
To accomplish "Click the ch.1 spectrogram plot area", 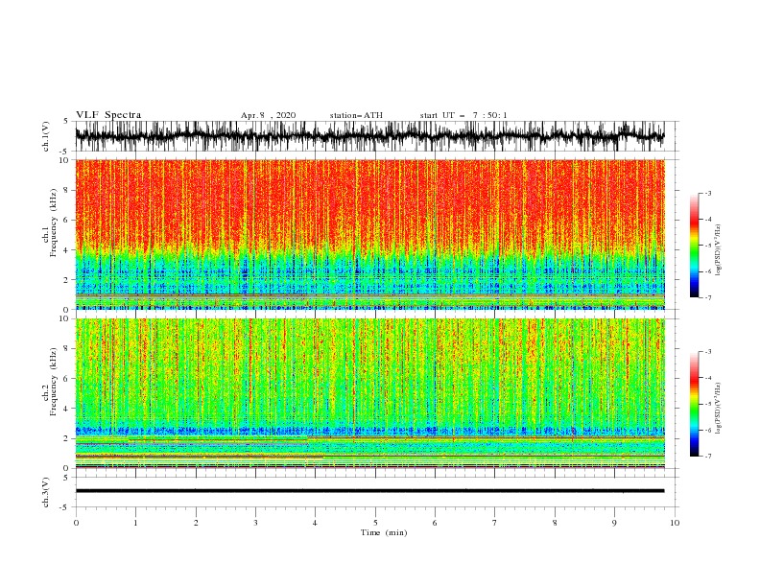I will (369, 234).
